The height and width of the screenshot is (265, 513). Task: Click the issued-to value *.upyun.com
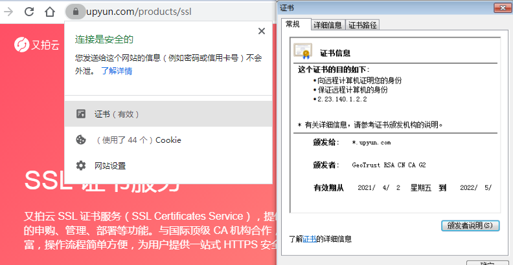371,143
